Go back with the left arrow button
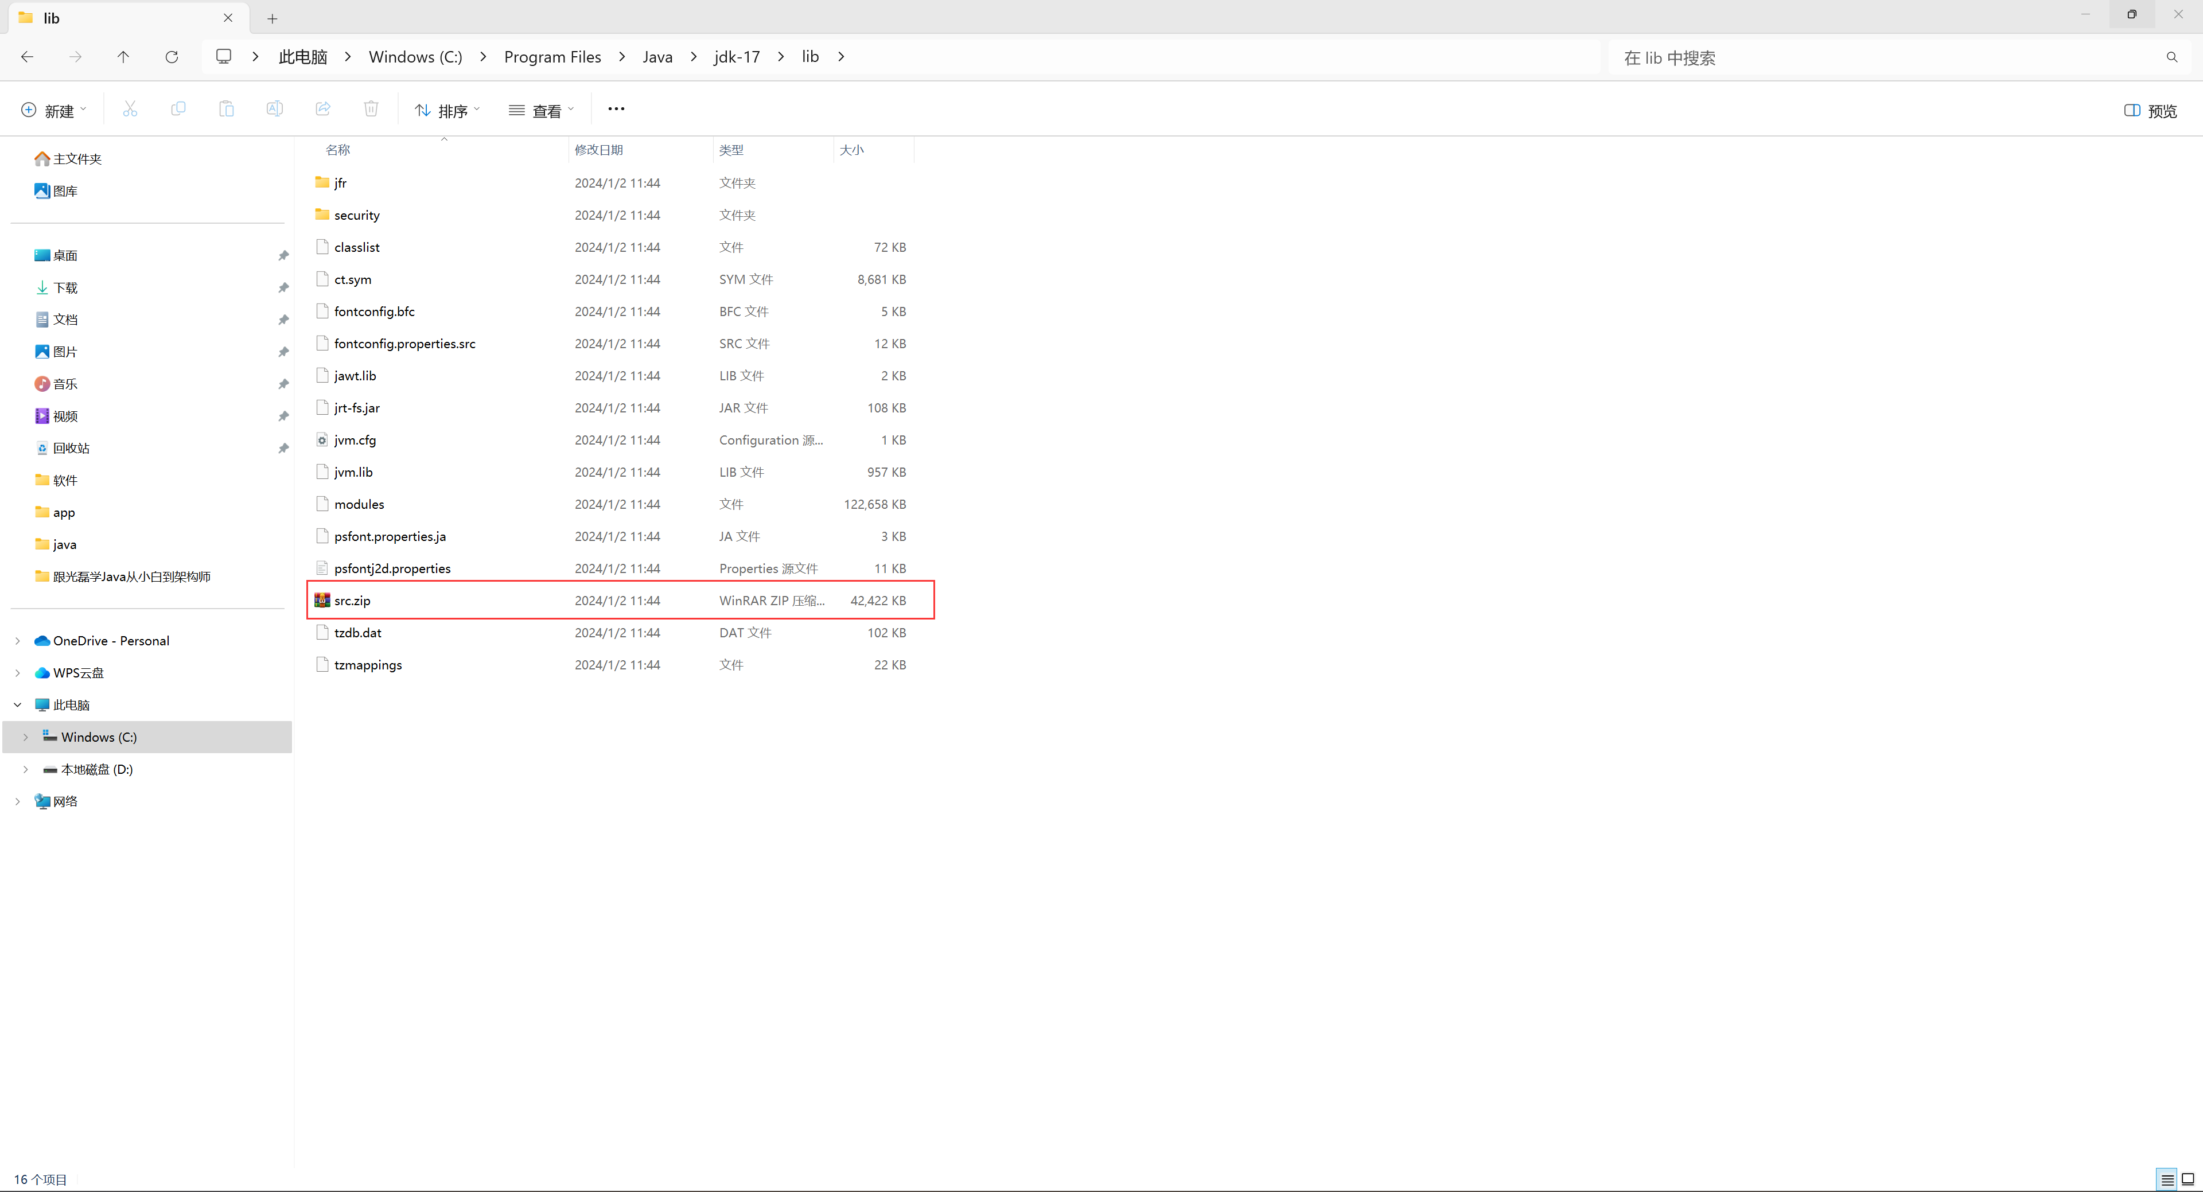This screenshot has height=1192, width=2203. (28, 56)
